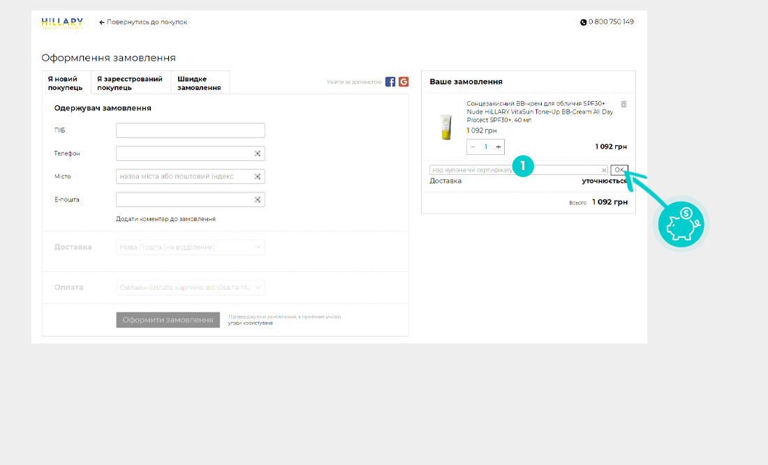Open the Оплата payment method dropdown

coord(190,287)
